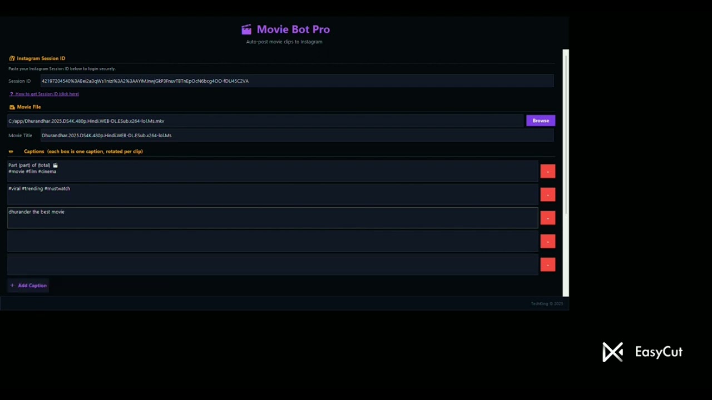Screen dimensions: 712x400
Task: Remove the '#movie #film #cinema' caption
Action: coord(547,172)
